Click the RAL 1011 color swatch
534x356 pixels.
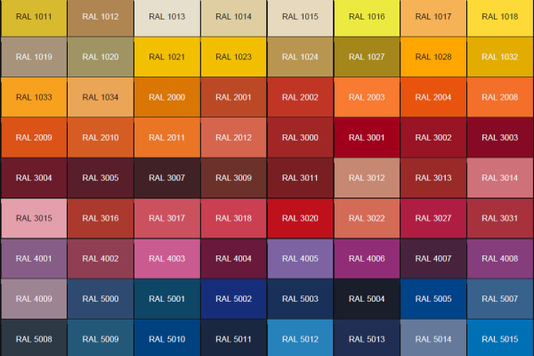[x=33, y=18]
